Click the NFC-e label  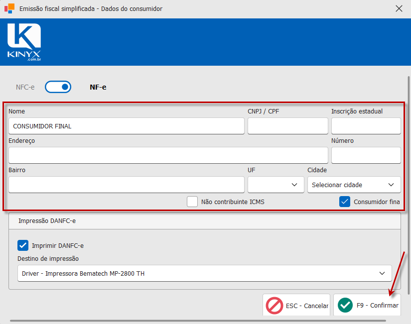[25, 87]
